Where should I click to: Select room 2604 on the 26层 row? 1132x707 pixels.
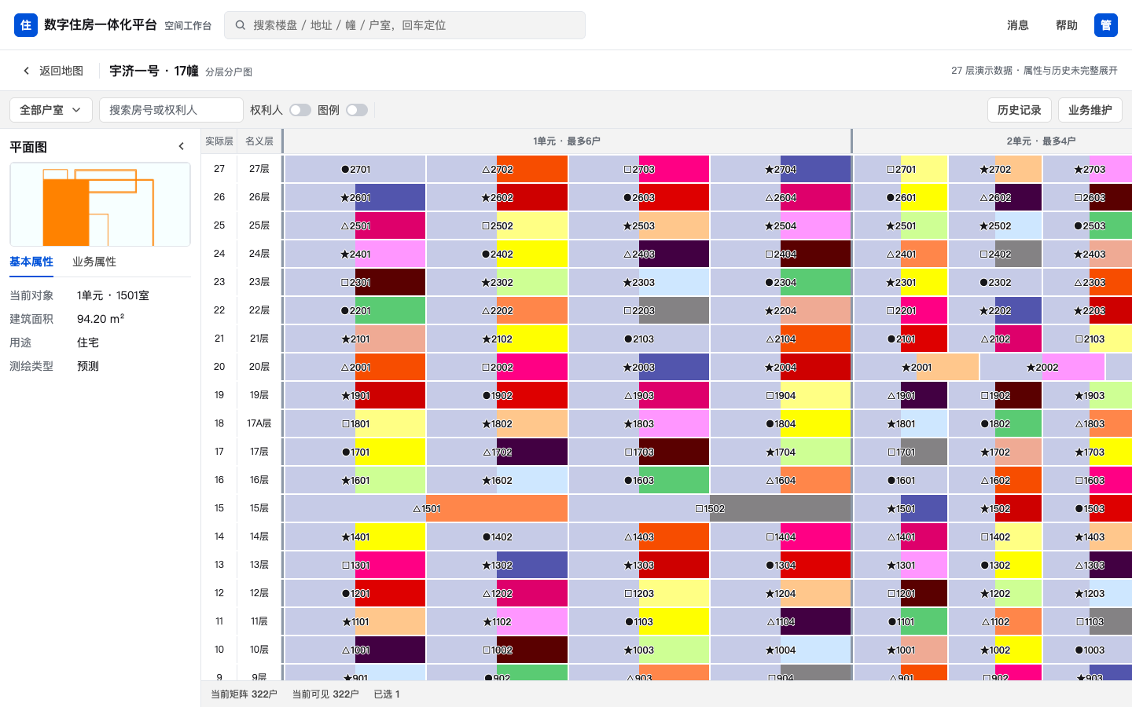[x=781, y=197]
